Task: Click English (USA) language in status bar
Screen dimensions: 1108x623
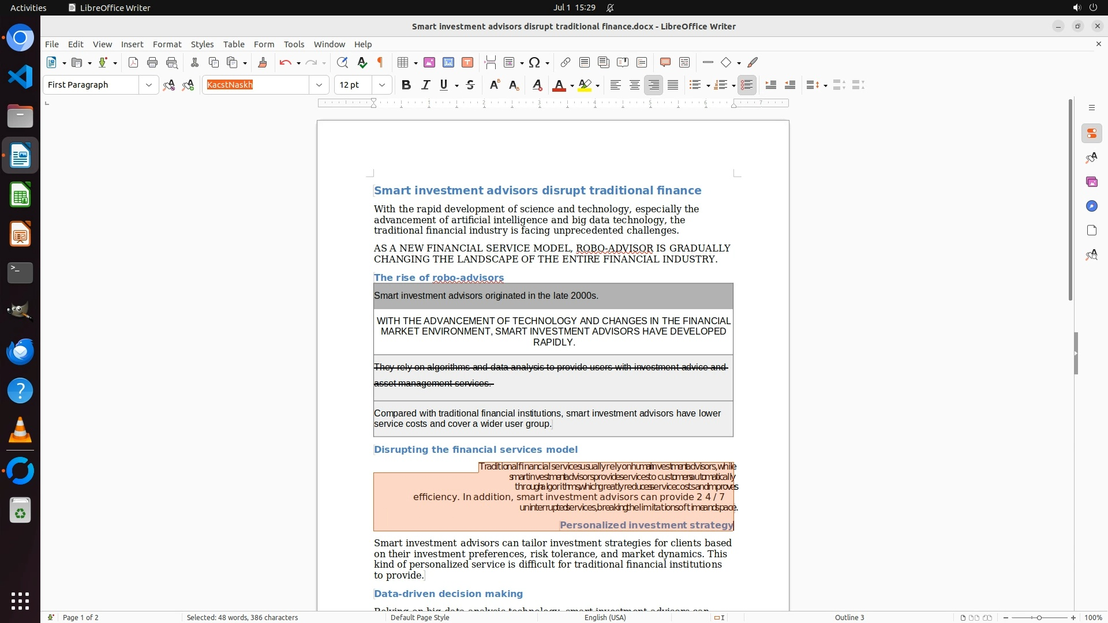Action: pos(605,617)
